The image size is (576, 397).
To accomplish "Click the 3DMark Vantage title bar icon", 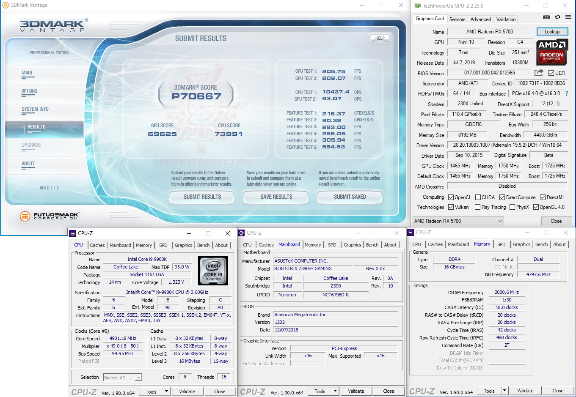I will pos(6,5).
